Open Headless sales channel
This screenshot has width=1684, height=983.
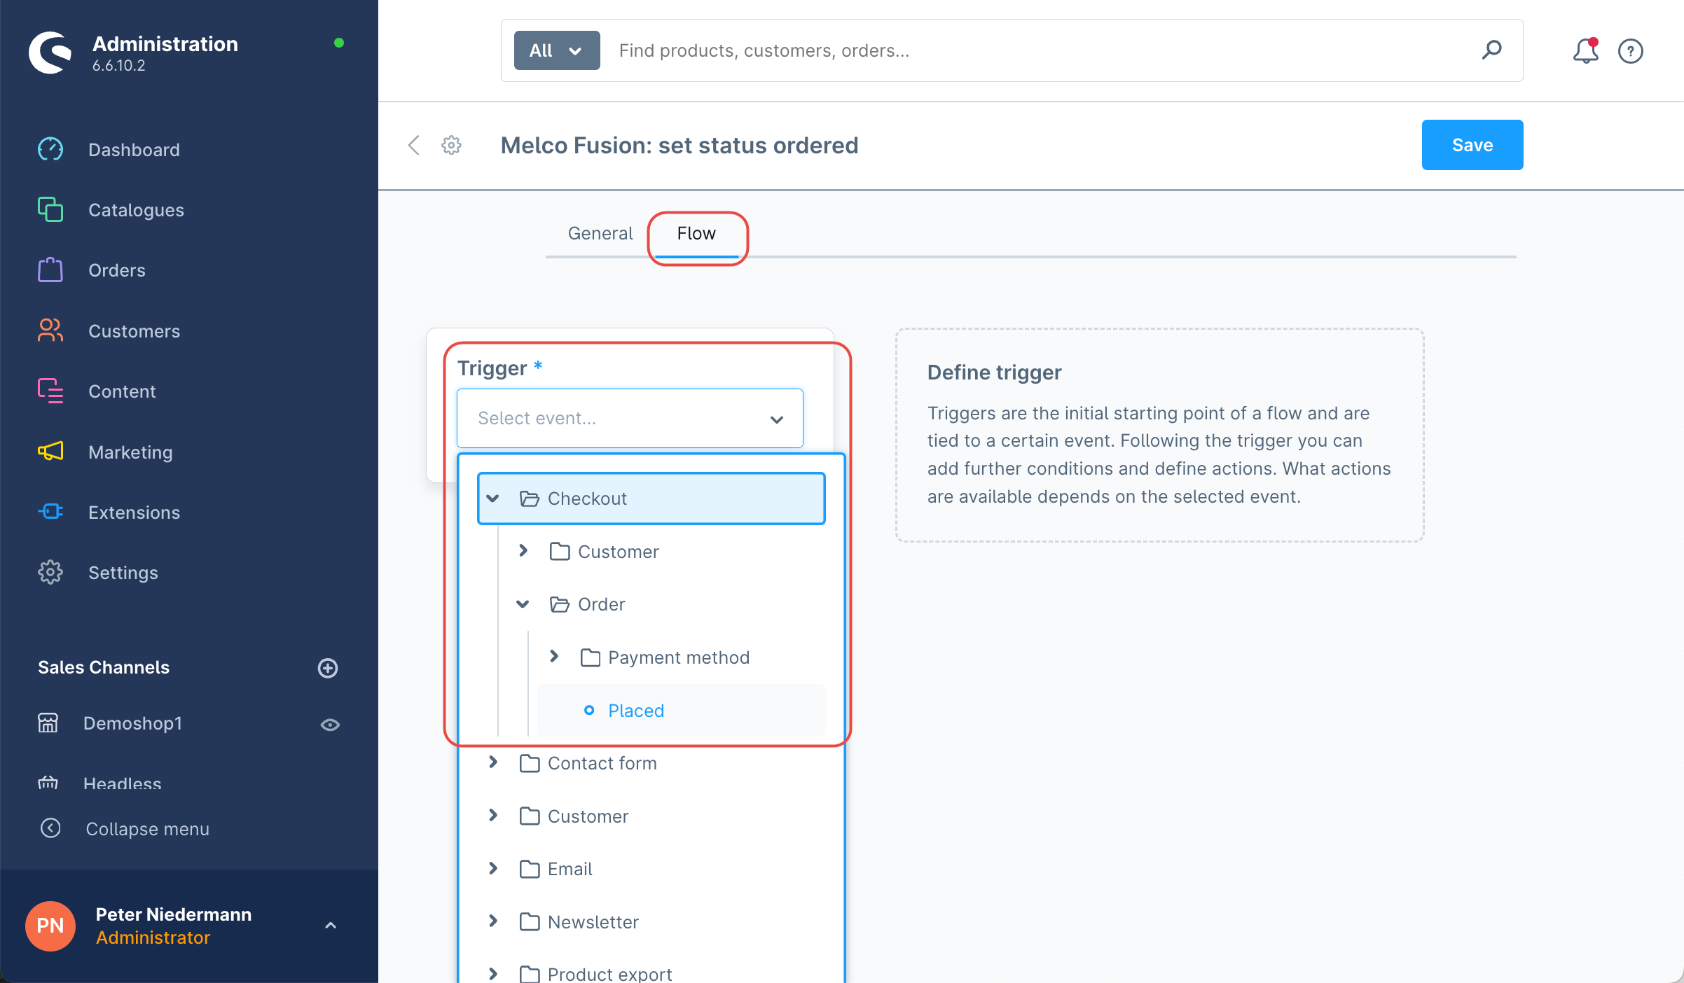pyautogui.click(x=122, y=783)
